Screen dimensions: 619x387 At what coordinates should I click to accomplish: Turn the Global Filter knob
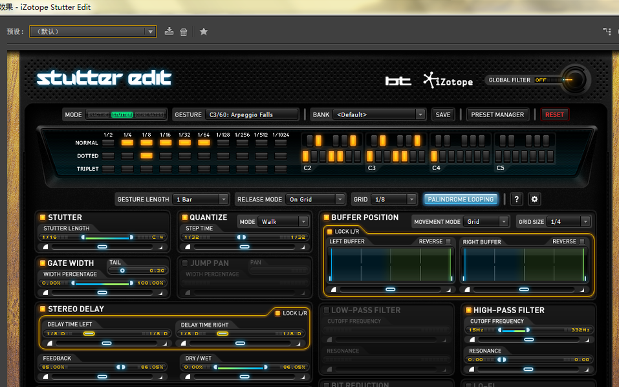pos(575,80)
